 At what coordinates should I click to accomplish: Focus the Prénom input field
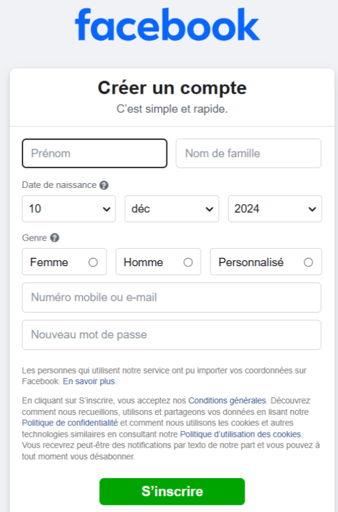click(x=95, y=153)
